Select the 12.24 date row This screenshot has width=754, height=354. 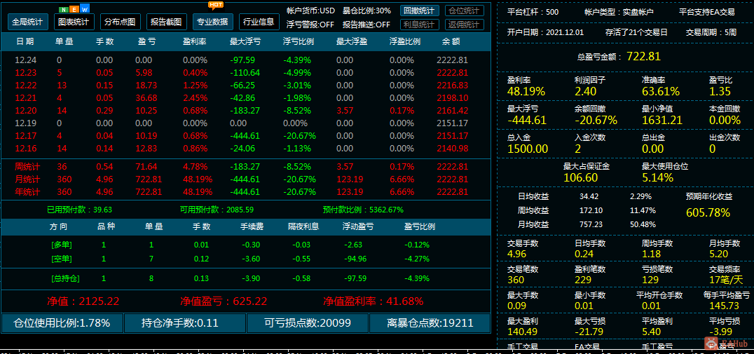(x=245, y=60)
